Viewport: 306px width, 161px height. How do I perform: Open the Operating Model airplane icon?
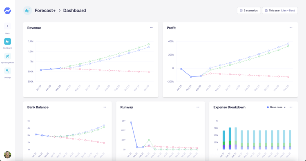coord(7,56)
